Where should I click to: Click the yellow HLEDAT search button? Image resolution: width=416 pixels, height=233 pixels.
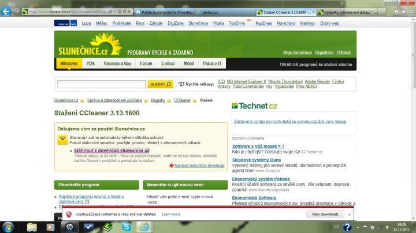160,84
